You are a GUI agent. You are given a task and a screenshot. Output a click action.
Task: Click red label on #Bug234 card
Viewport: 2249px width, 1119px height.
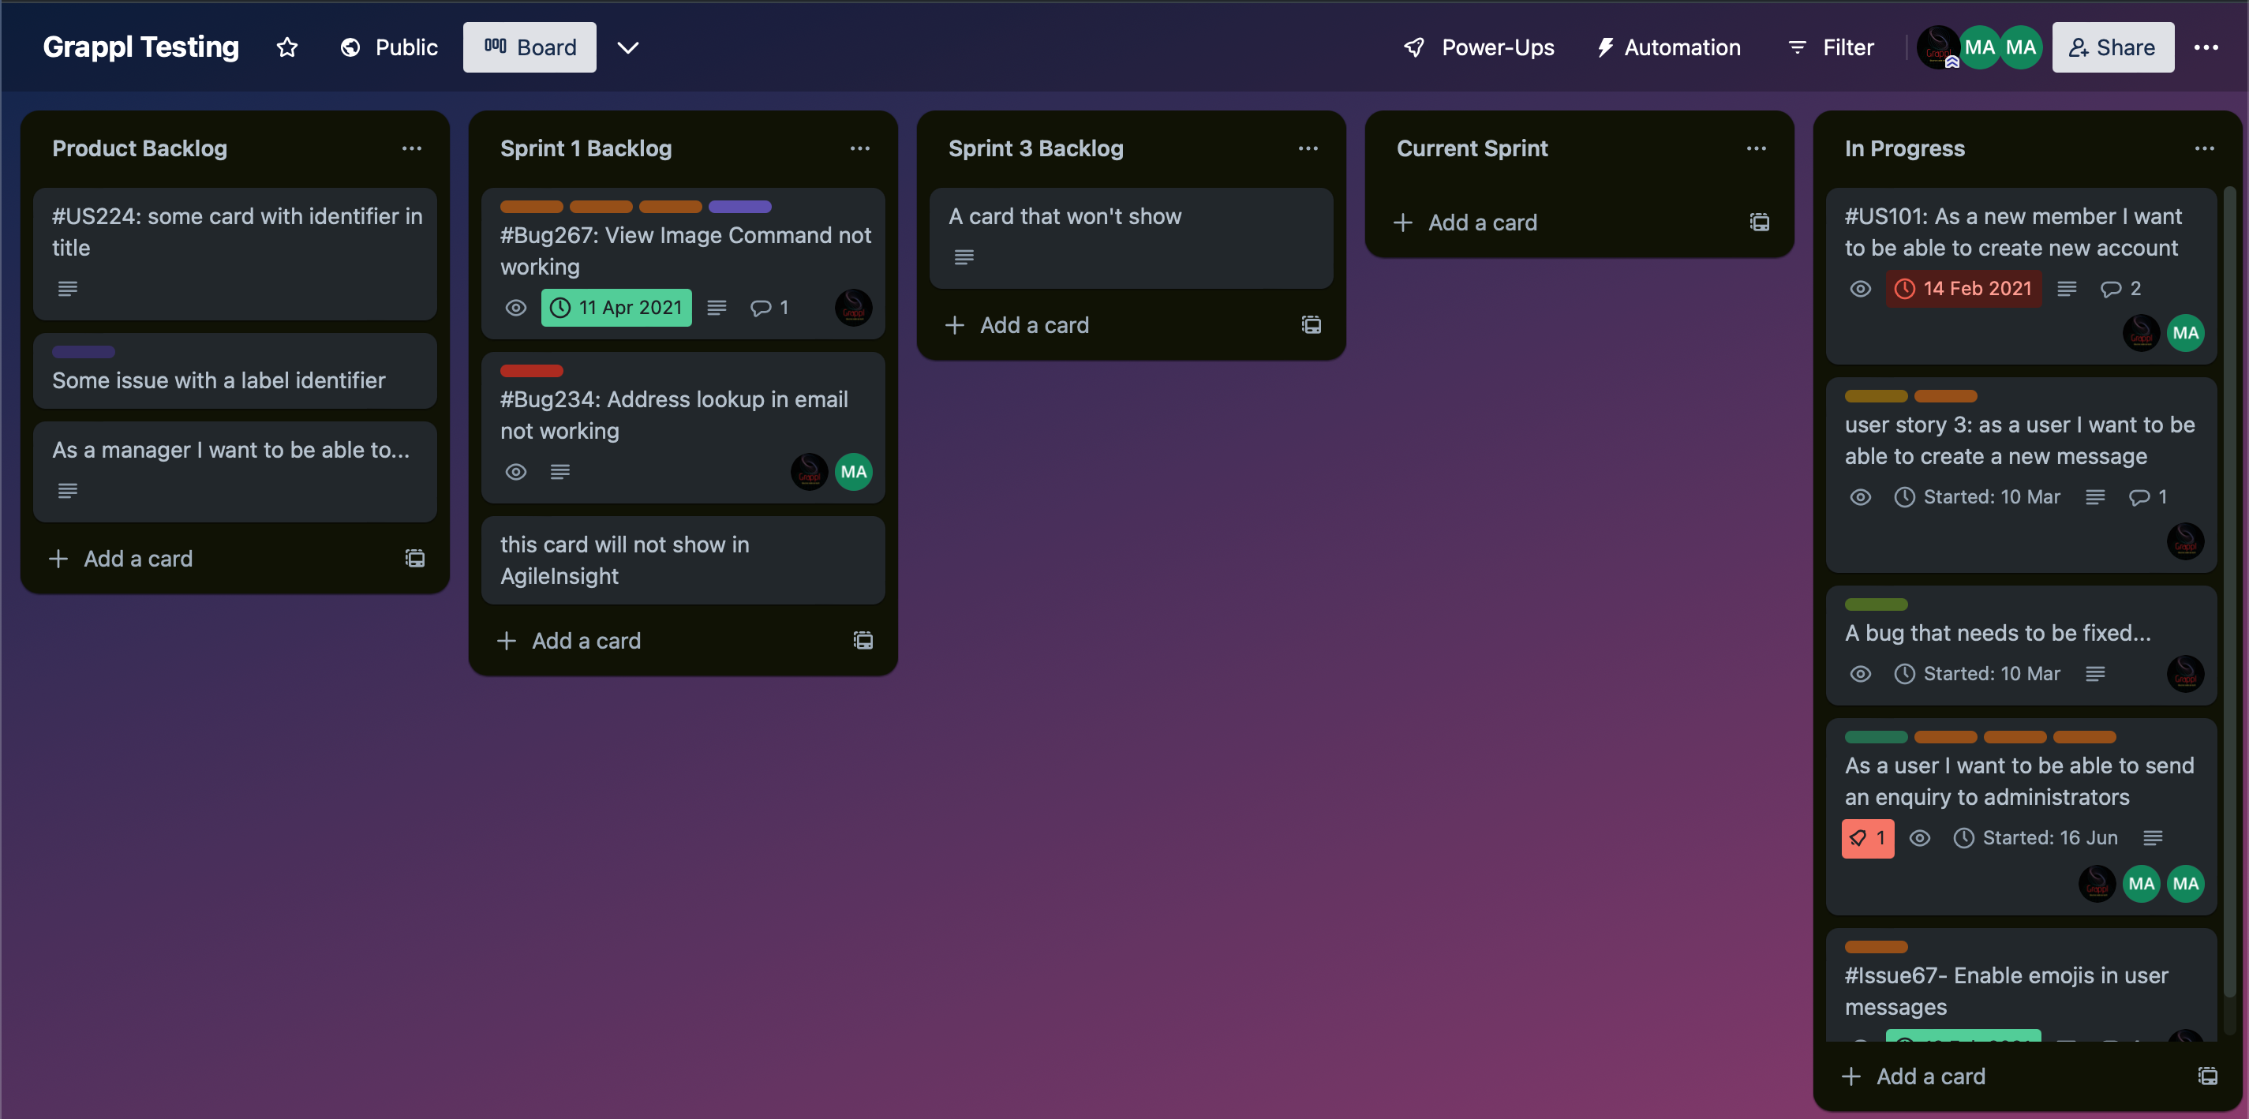(531, 371)
